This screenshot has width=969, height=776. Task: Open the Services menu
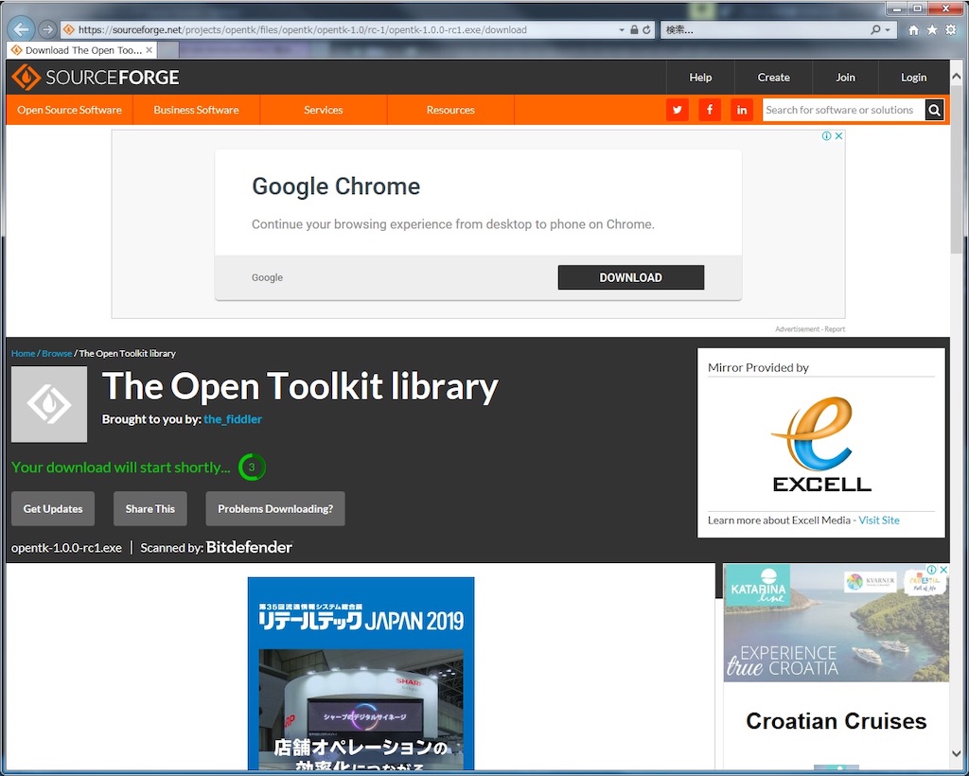pyautogui.click(x=324, y=110)
